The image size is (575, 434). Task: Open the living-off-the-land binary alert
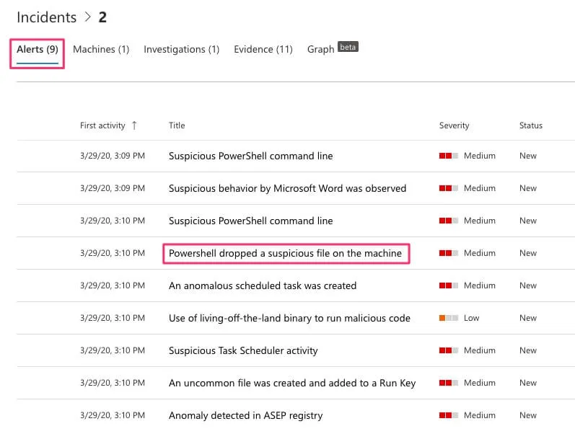289,318
